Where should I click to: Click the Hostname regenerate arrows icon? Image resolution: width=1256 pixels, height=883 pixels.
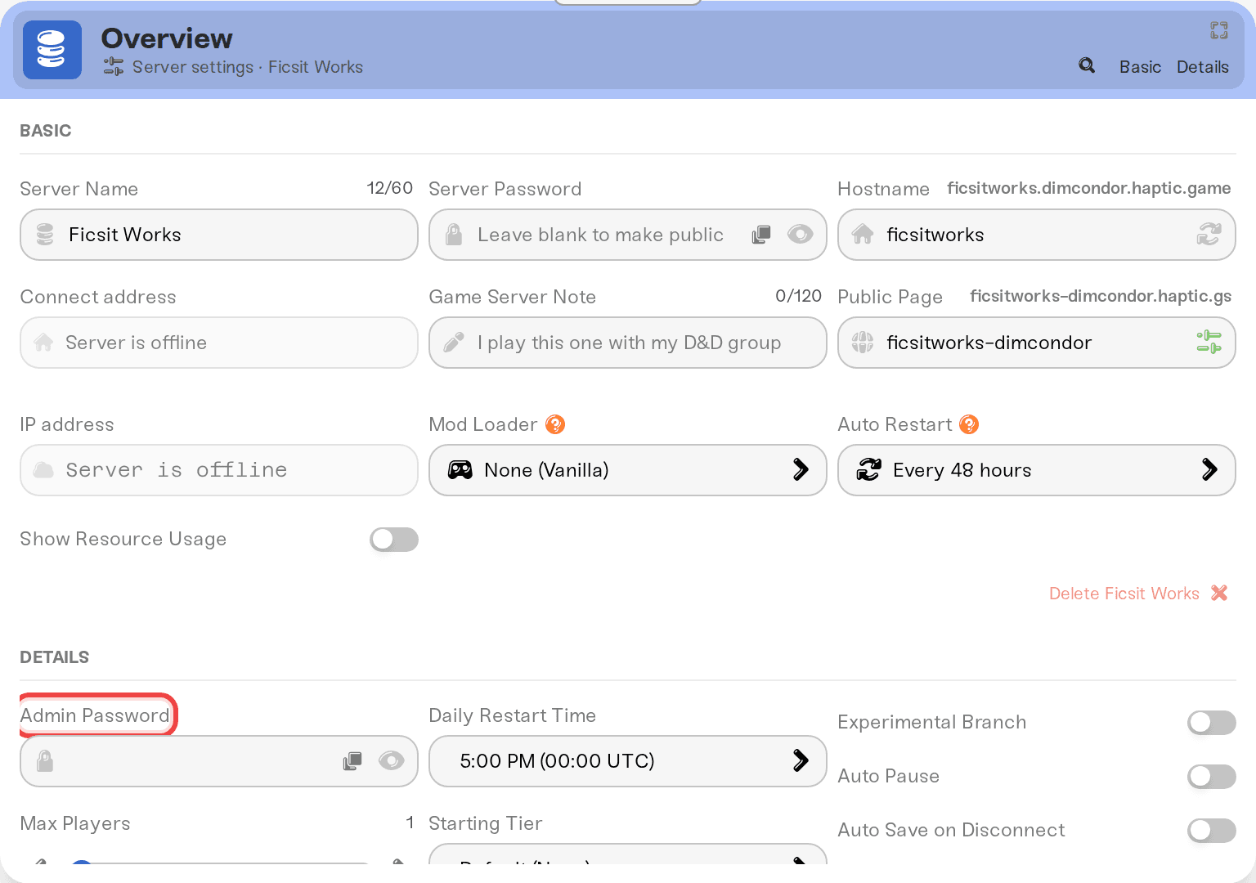(x=1209, y=235)
